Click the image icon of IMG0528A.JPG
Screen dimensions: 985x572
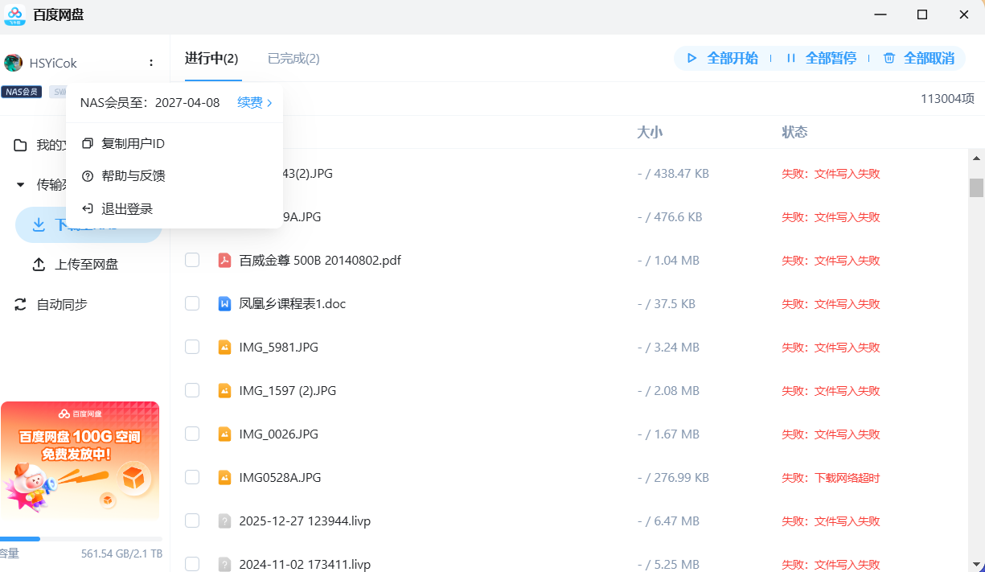point(225,478)
